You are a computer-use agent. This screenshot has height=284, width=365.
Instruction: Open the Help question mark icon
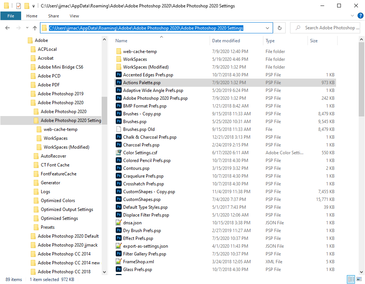[360, 16]
